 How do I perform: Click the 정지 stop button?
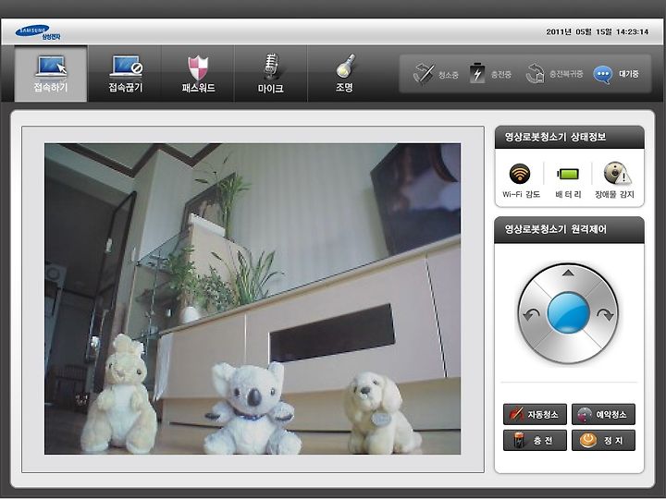(x=603, y=441)
